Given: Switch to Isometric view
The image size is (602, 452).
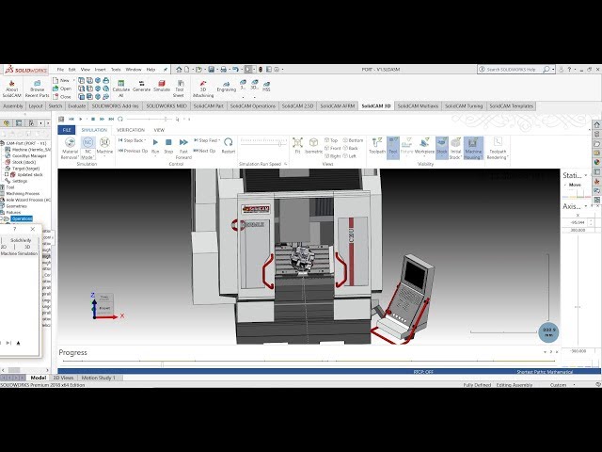Looking at the screenshot, I should [x=313, y=145].
